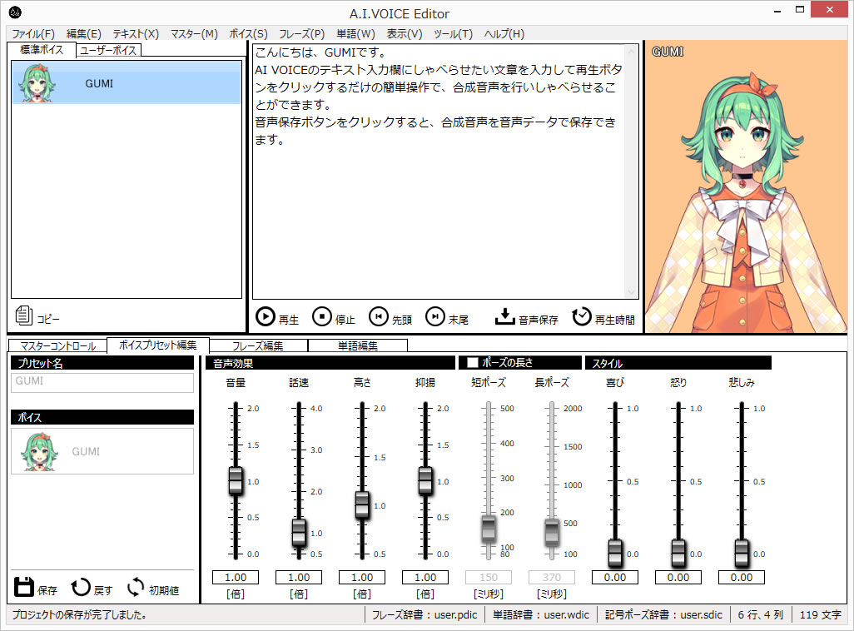
Task: Click the 高さ value field
Action: (x=361, y=577)
